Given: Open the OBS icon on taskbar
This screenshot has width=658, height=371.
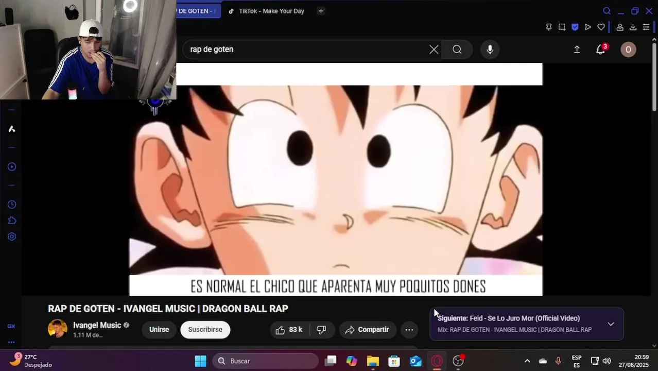Looking at the screenshot, I should [x=458, y=361].
